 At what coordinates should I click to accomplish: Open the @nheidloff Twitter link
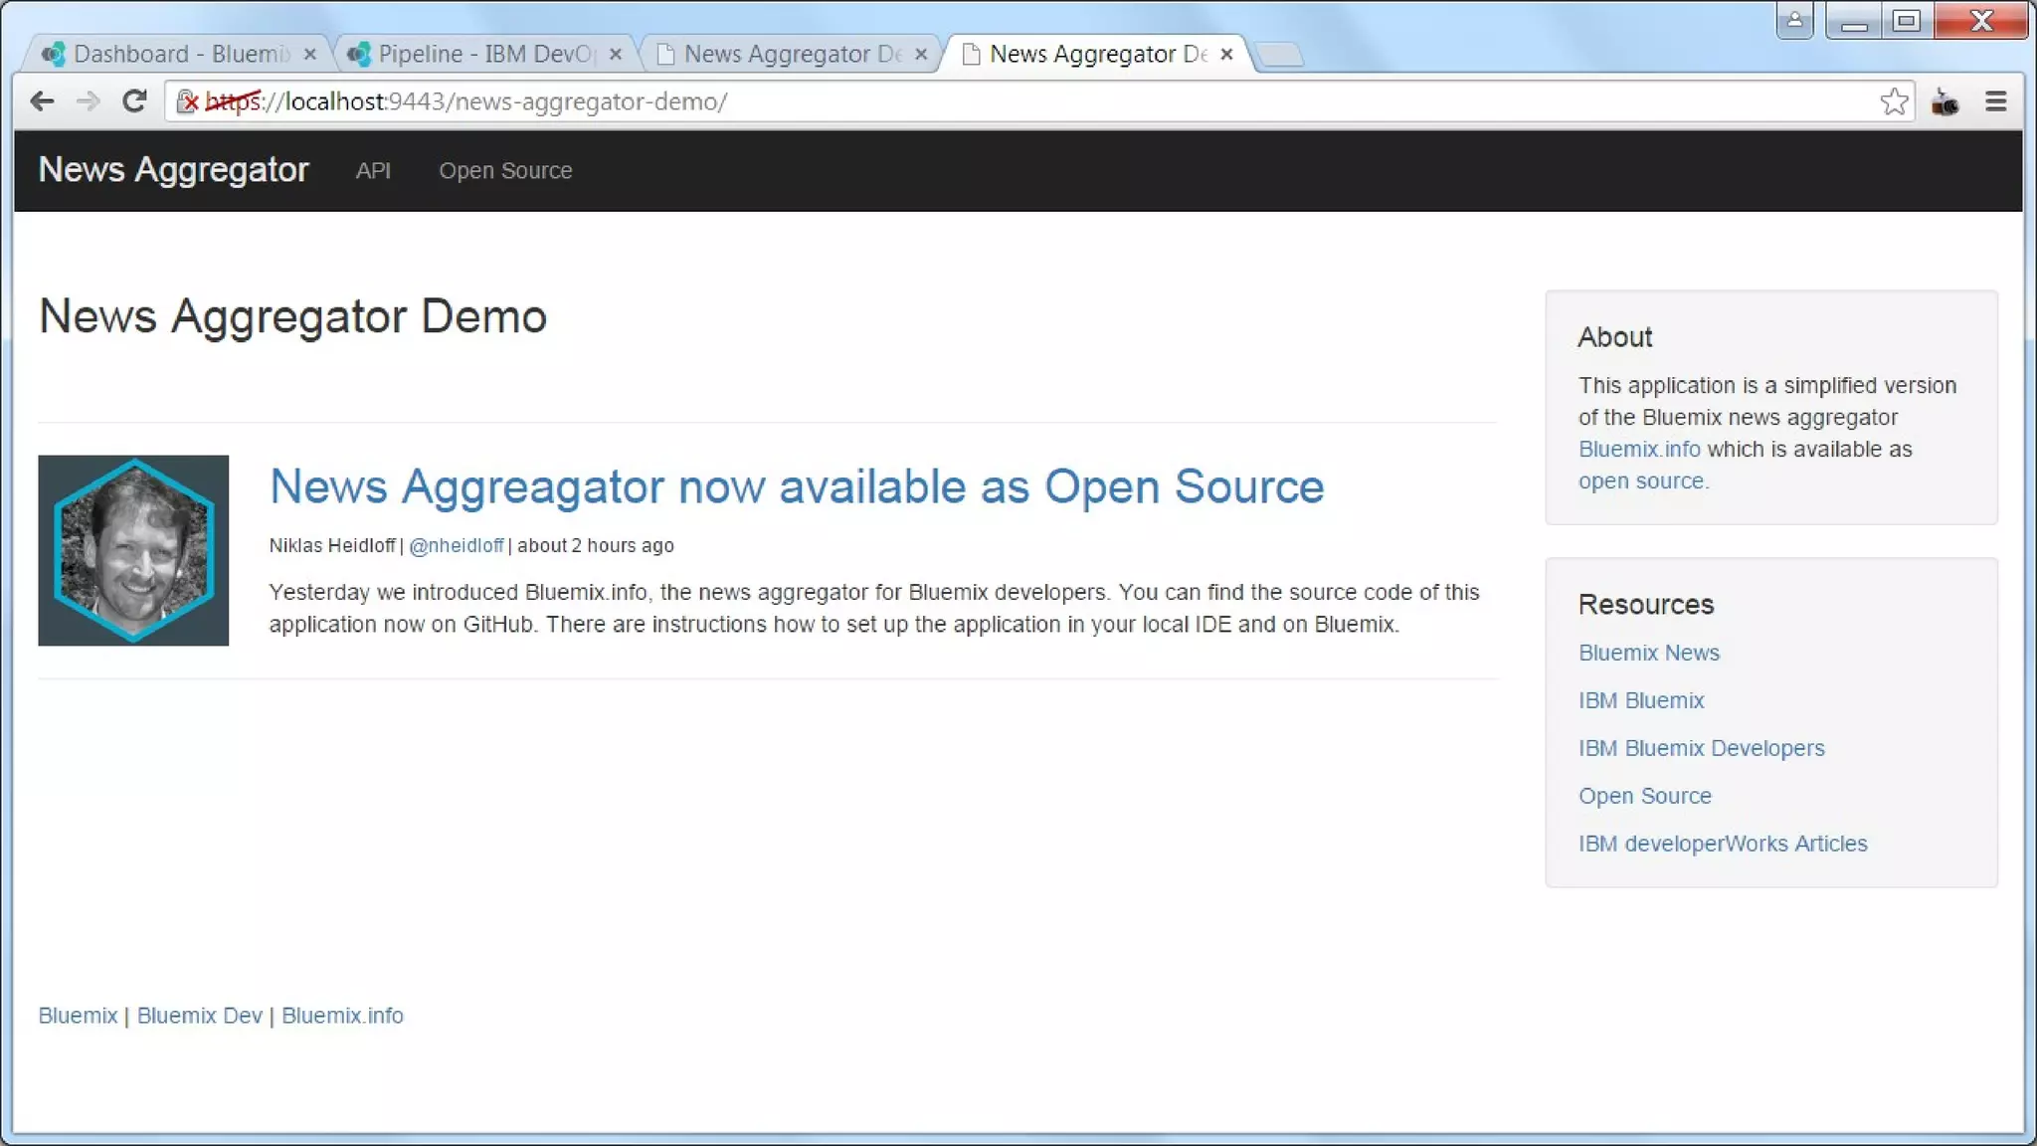point(456,546)
